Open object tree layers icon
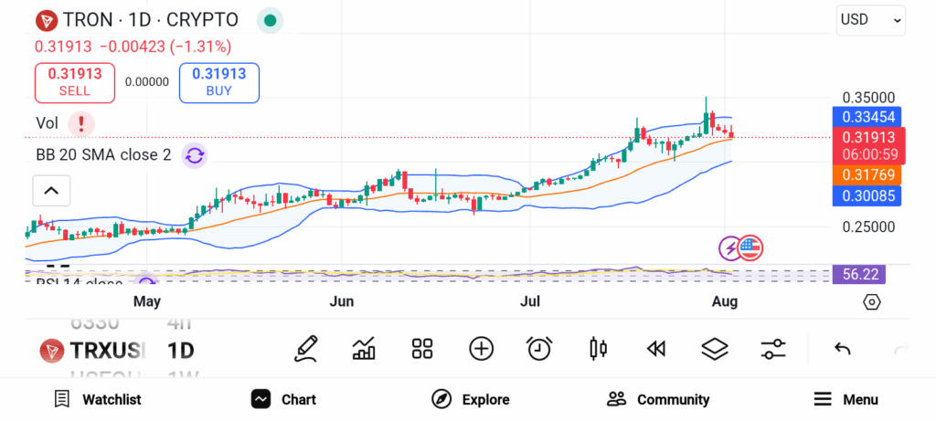 click(714, 348)
